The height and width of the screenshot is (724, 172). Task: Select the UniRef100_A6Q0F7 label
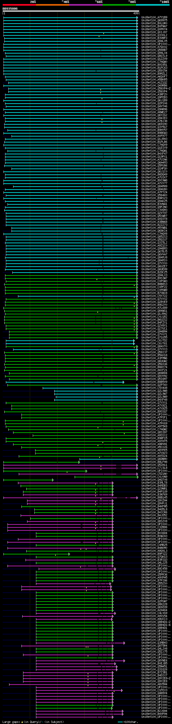pyautogui.click(x=154, y=77)
